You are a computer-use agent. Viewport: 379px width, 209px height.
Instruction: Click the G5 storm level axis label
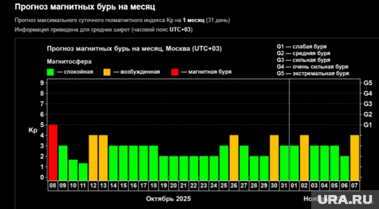tap(368, 83)
